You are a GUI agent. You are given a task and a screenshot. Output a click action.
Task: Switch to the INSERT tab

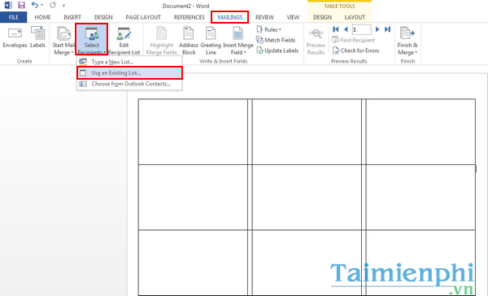click(x=72, y=17)
